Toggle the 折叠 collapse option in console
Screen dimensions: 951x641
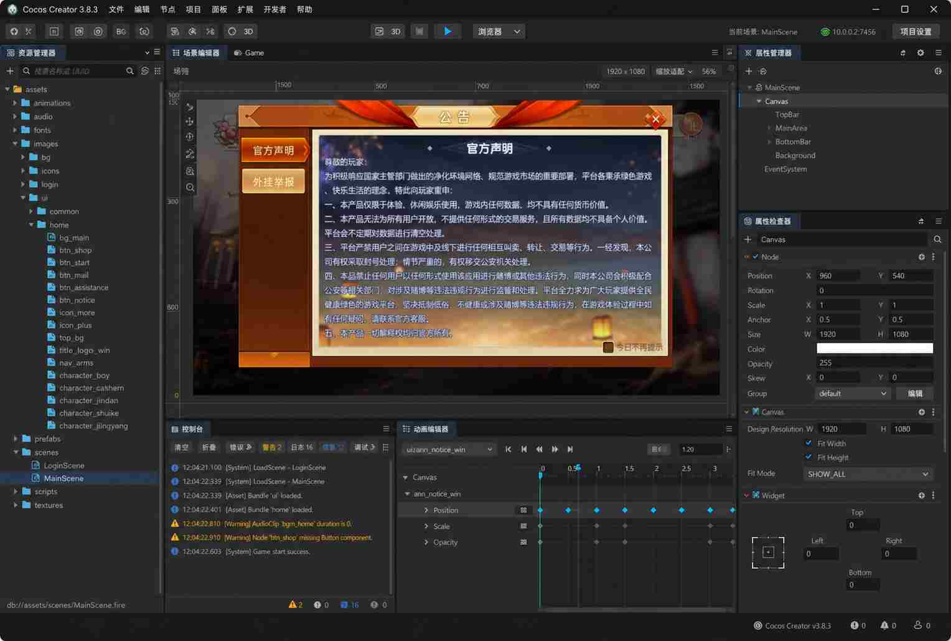tap(209, 447)
